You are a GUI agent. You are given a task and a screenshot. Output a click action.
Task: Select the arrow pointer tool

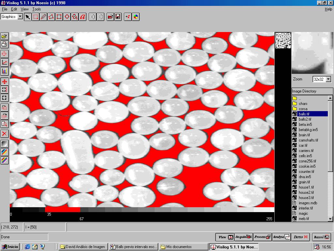pyautogui.click(x=28, y=17)
